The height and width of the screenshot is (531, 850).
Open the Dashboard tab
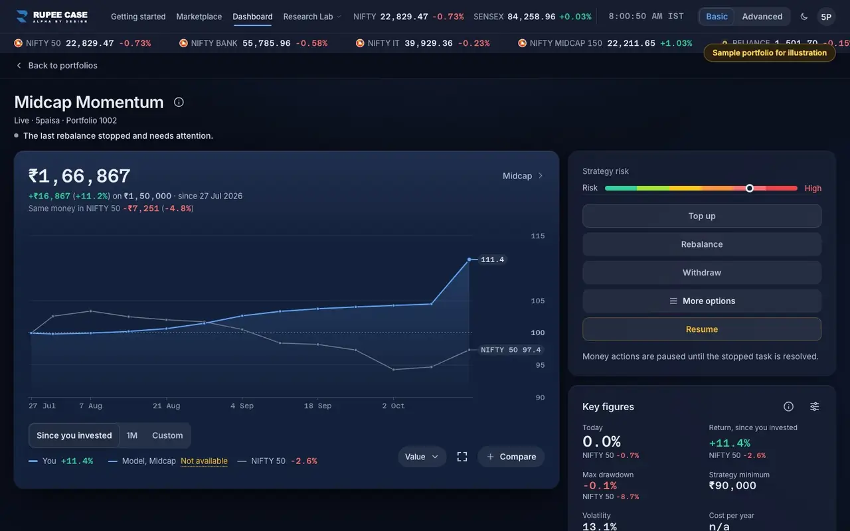252,17
